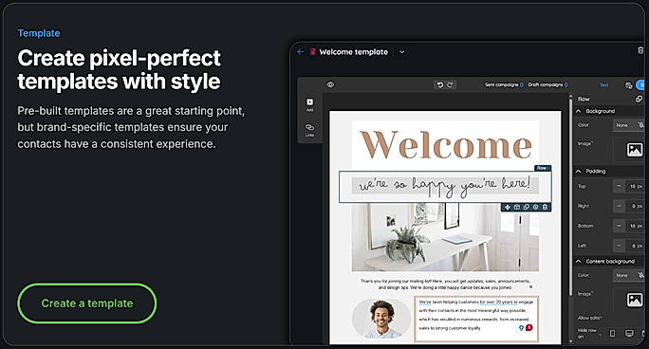Screen dimensions: 649x349
Task: Click the pink template icon beside Welcome template
Action: pos(313,52)
